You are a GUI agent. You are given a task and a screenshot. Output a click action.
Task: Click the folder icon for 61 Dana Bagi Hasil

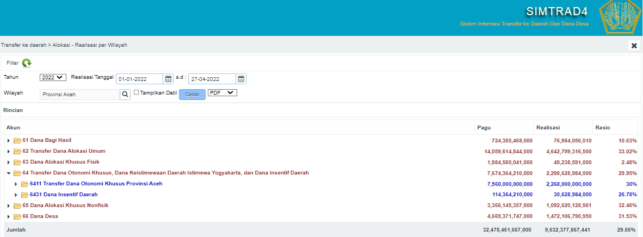17,141
